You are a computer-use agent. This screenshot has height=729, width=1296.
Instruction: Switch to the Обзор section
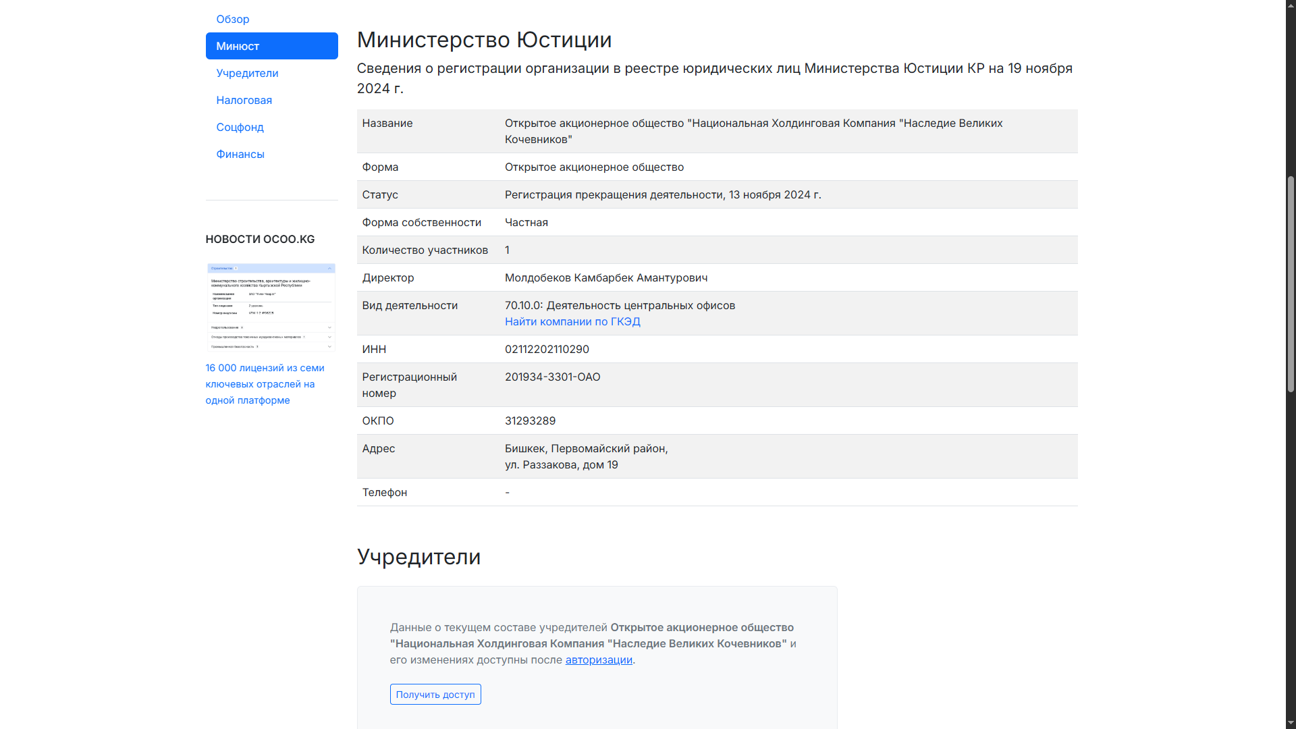pyautogui.click(x=232, y=19)
